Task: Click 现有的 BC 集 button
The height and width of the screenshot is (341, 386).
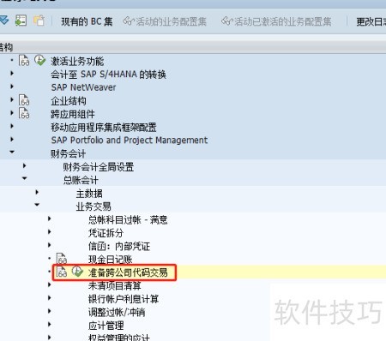Action: (x=87, y=21)
